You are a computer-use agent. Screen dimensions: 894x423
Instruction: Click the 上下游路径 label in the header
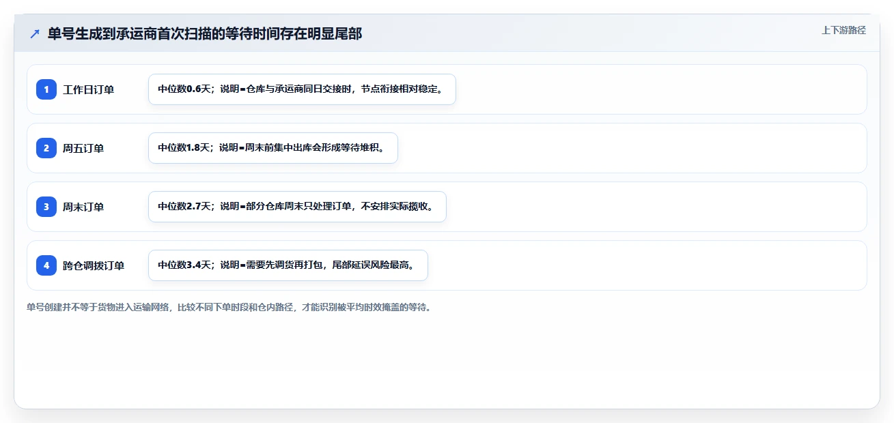point(843,30)
